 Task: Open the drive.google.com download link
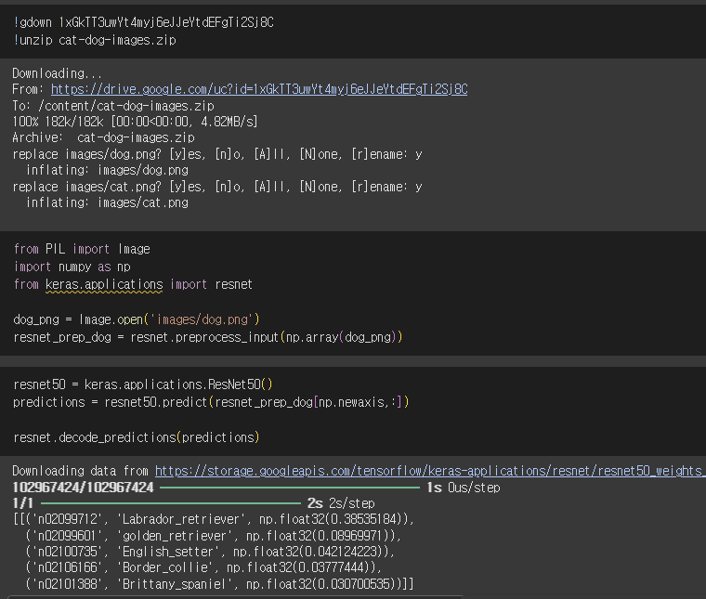pyautogui.click(x=259, y=89)
